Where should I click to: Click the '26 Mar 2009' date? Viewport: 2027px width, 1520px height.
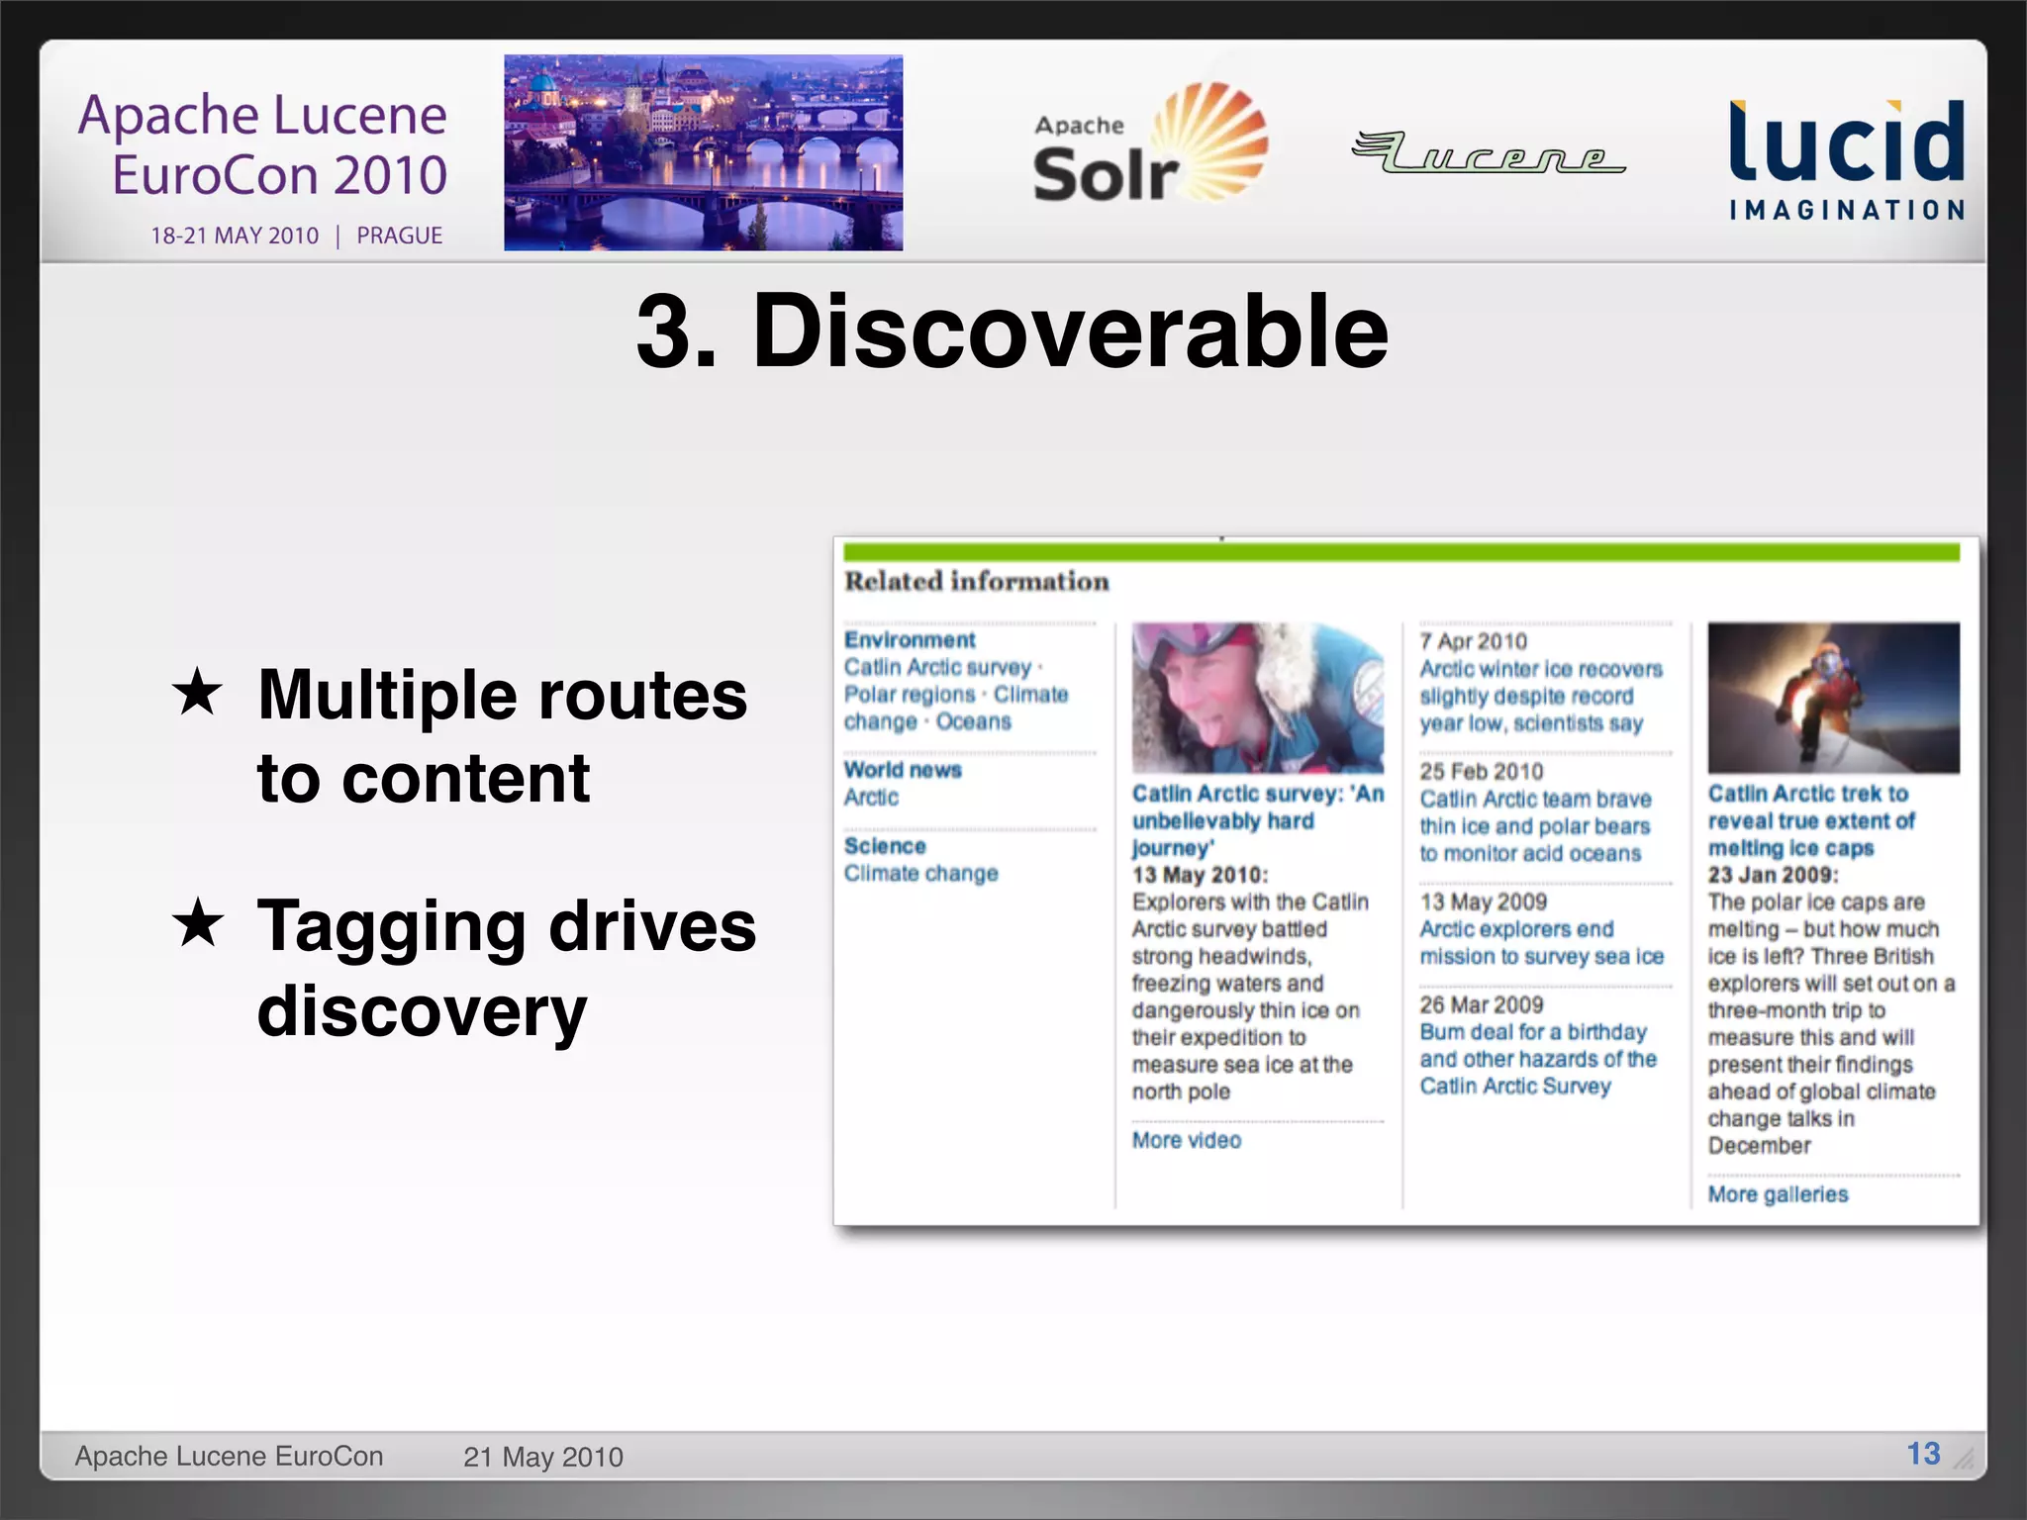tap(1481, 1005)
